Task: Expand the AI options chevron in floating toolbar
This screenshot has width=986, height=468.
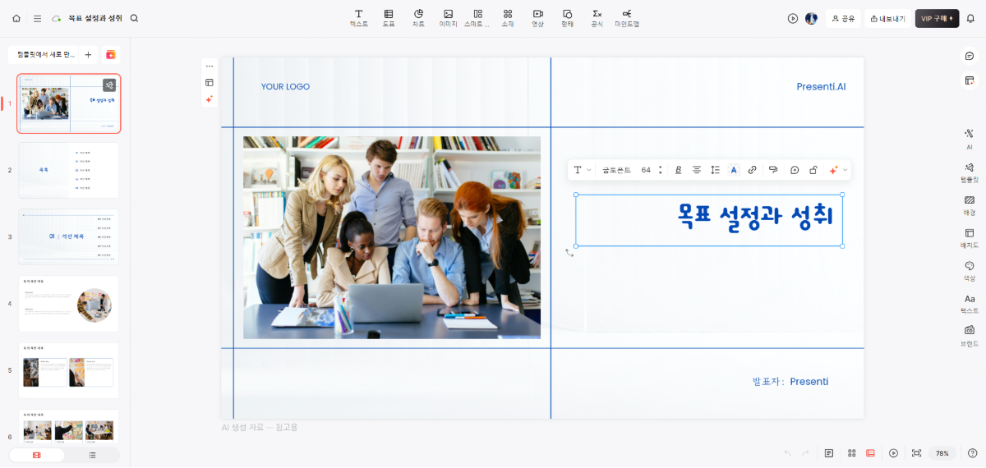Action: point(845,170)
